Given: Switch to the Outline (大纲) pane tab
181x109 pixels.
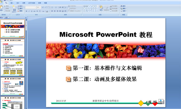Looking at the screenshot, I should (6, 18).
